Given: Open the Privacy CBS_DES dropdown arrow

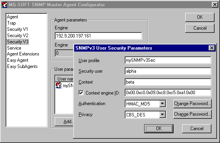Looking at the screenshot, I should coord(163,114).
